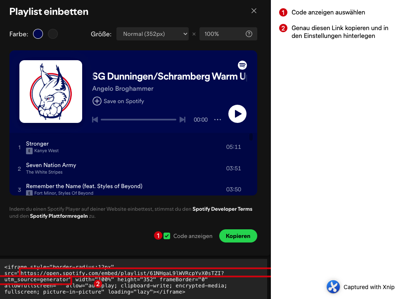Open the Spotify Developer Terms link
403x299 pixels.
pos(223,209)
